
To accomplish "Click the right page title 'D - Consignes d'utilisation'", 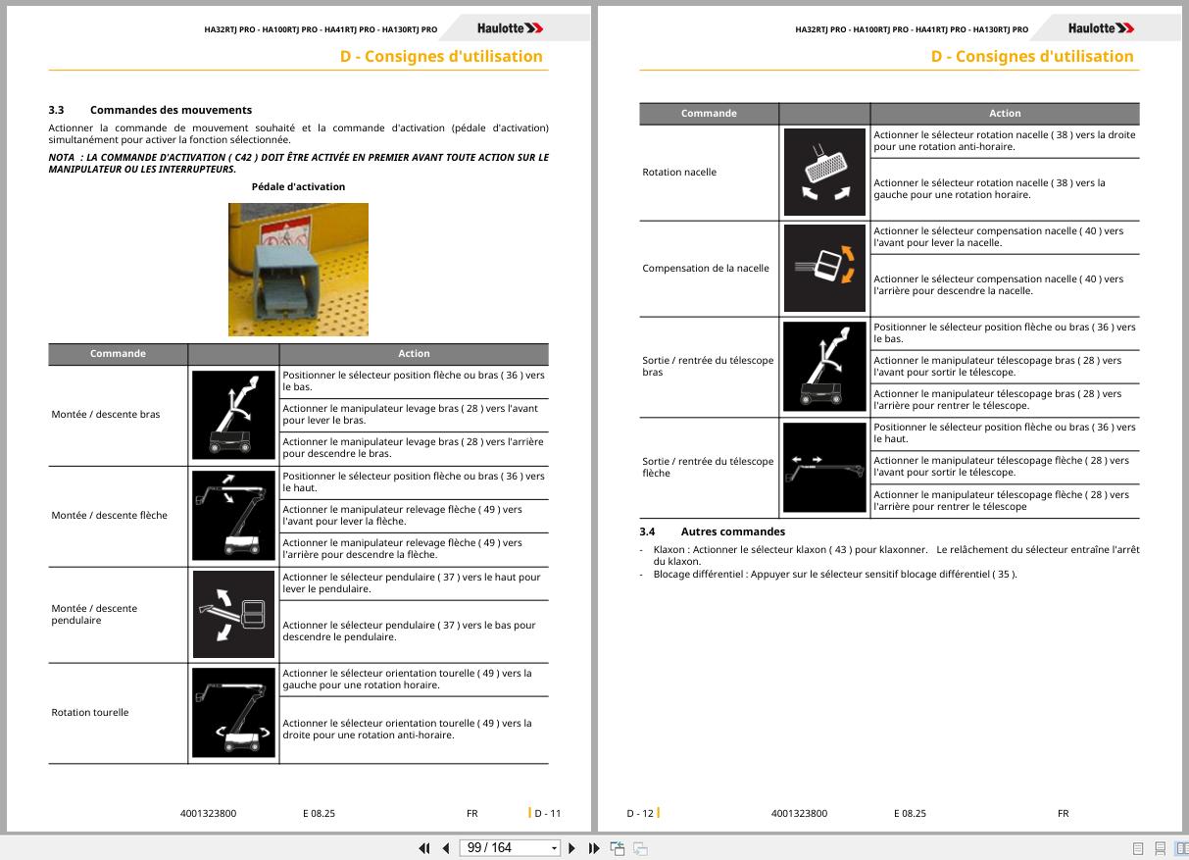I will point(1032,57).
